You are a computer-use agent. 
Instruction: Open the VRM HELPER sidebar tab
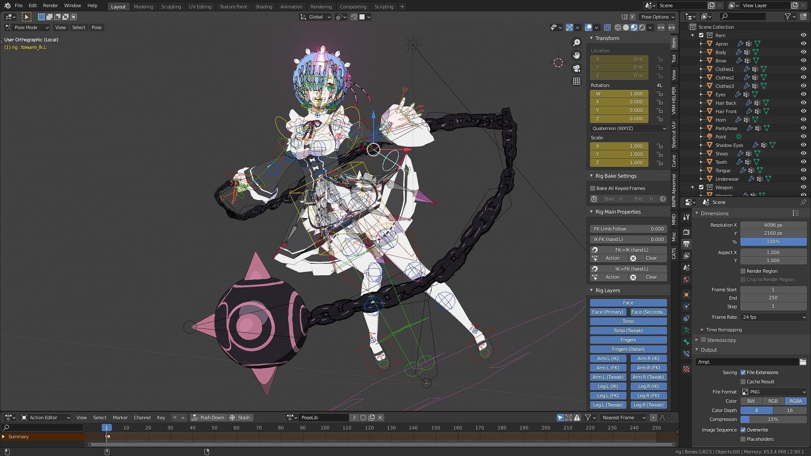[x=674, y=100]
